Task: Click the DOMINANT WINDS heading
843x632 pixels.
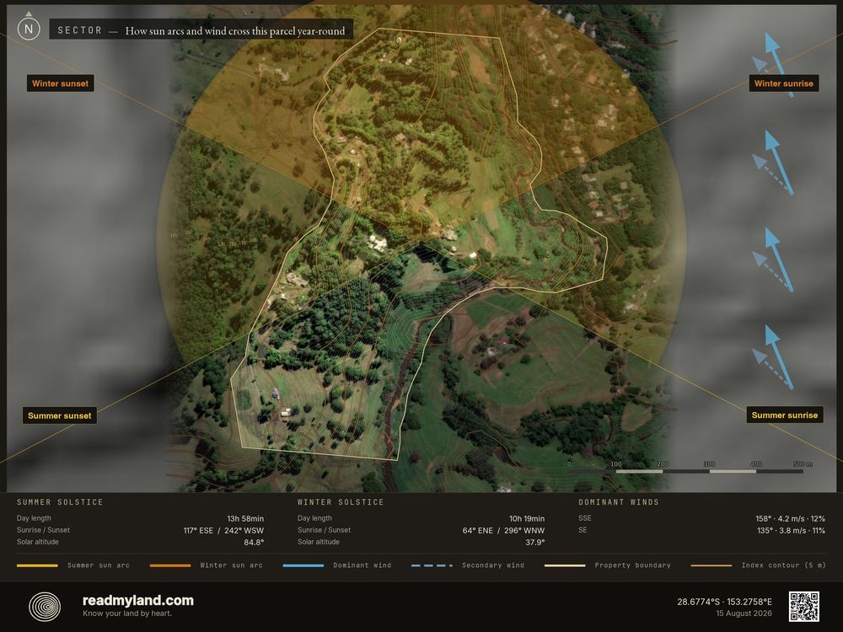Action: point(618,502)
